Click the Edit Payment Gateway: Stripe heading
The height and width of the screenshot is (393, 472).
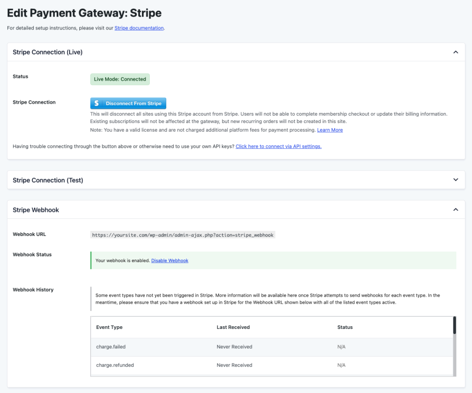point(84,13)
